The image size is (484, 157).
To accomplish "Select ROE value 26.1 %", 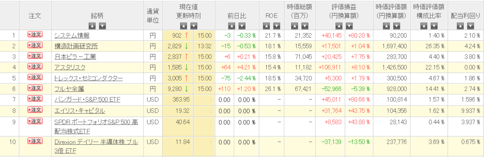I will 273,89.
